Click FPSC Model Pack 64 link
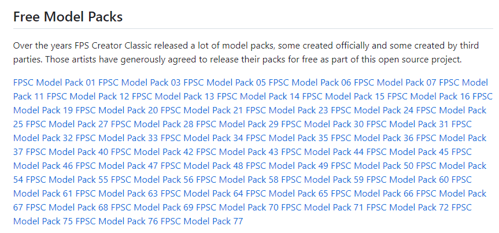Viewport: 499px width, 233px height. click(202, 193)
